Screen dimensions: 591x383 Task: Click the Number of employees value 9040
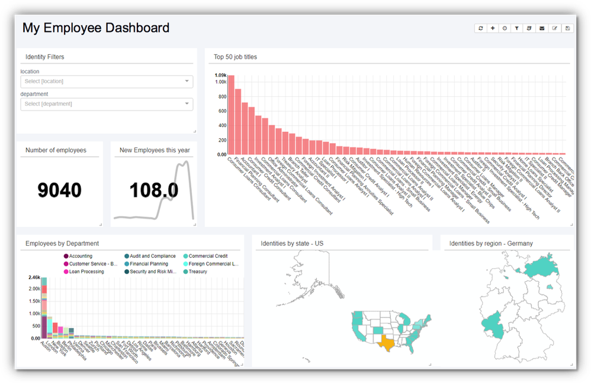[x=59, y=190]
